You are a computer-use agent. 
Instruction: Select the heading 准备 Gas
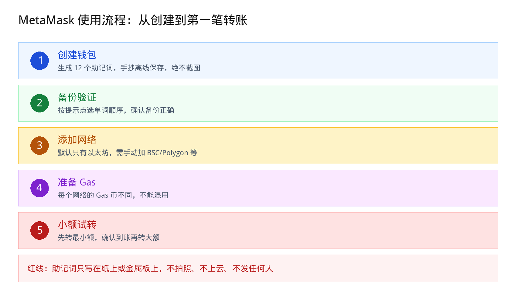tap(77, 182)
